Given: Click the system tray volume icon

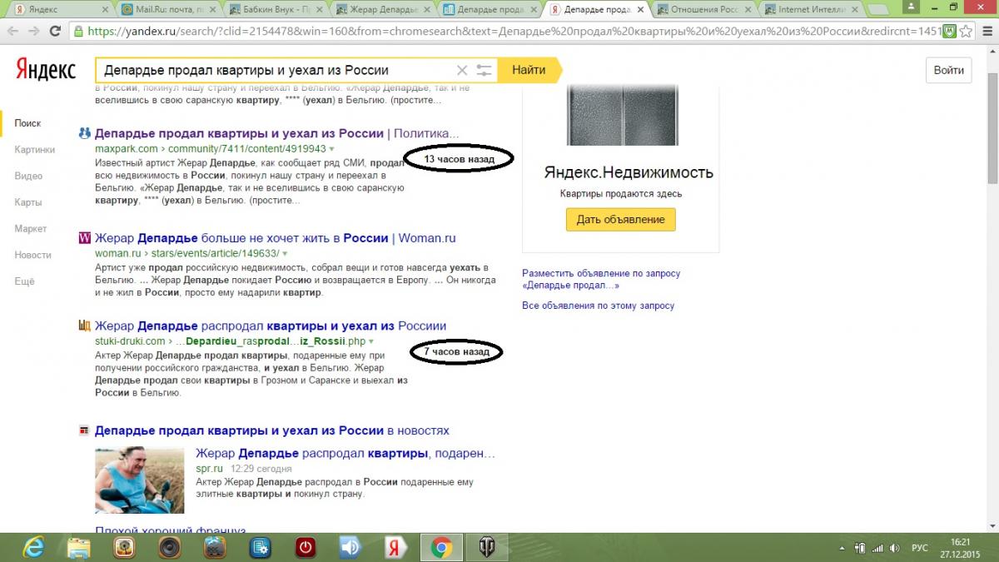Looking at the screenshot, I should coord(895,548).
